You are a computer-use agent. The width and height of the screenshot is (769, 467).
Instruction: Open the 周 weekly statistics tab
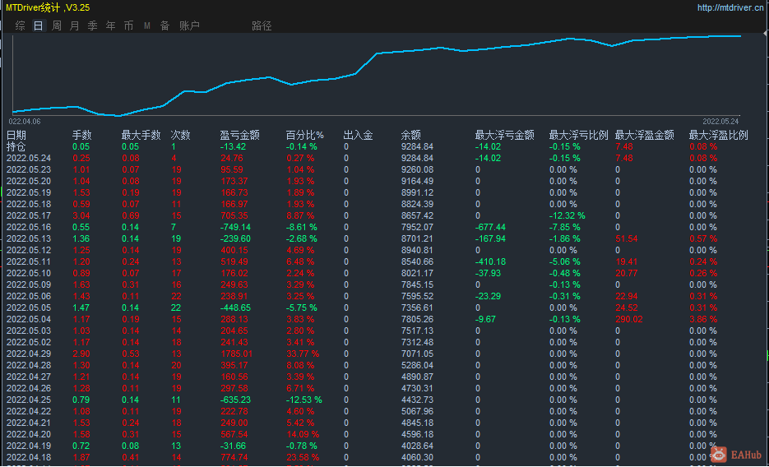tap(57, 25)
